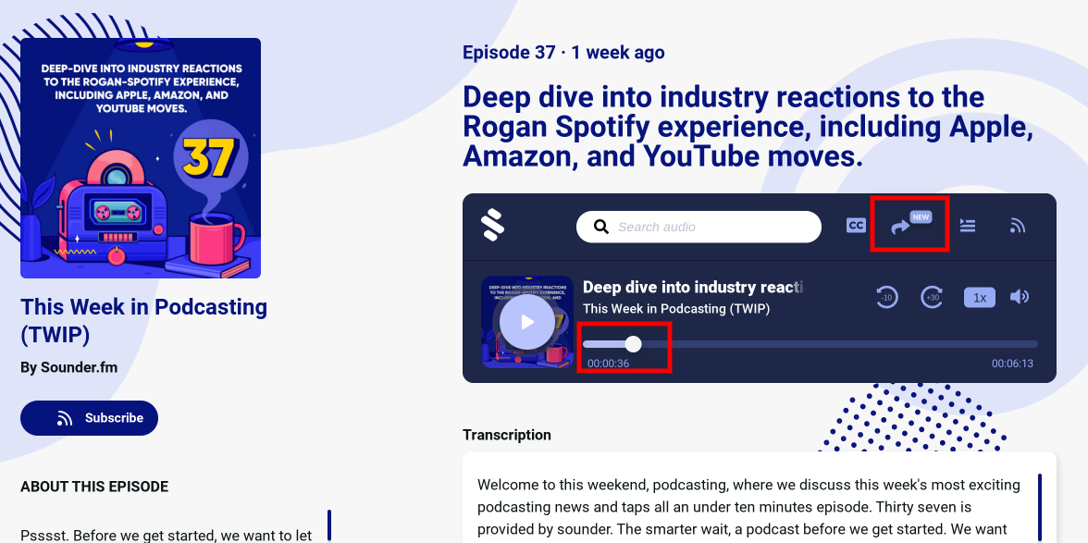Click Episode 37 · 1 week ago label

tap(563, 53)
